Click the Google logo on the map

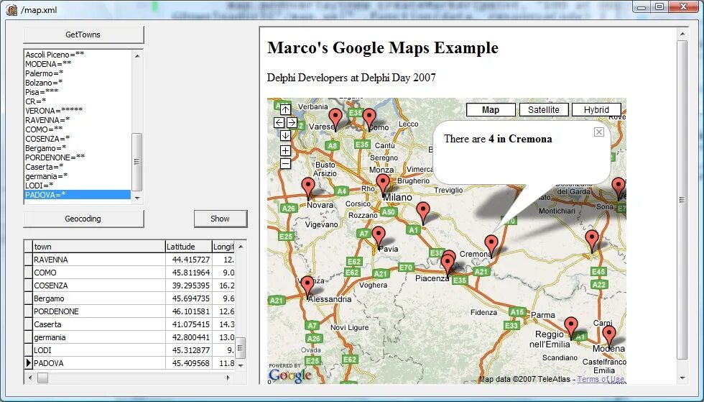pos(290,376)
